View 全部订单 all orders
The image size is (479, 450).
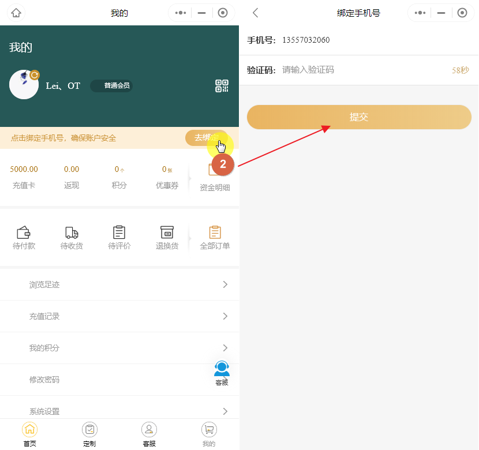[215, 238]
